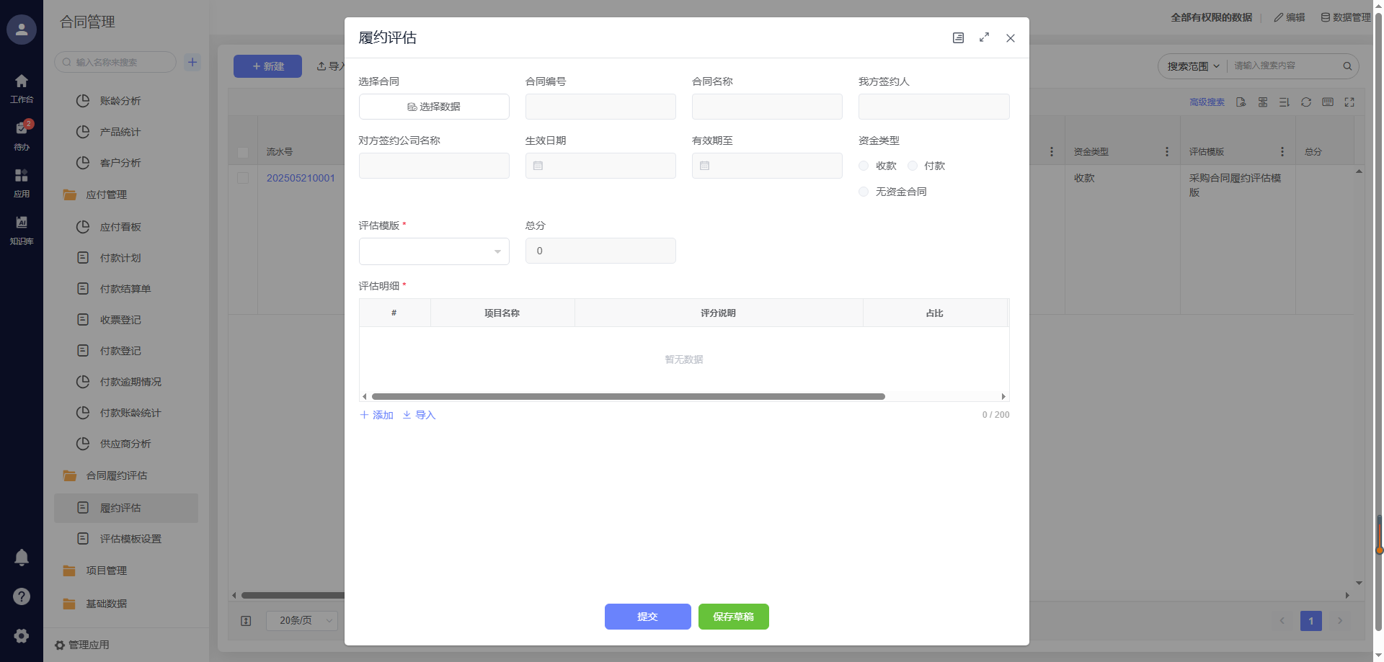Click the 评估明细 table horizontal scrollbar
Screen dimensions: 1384x662
click(628, 396)
